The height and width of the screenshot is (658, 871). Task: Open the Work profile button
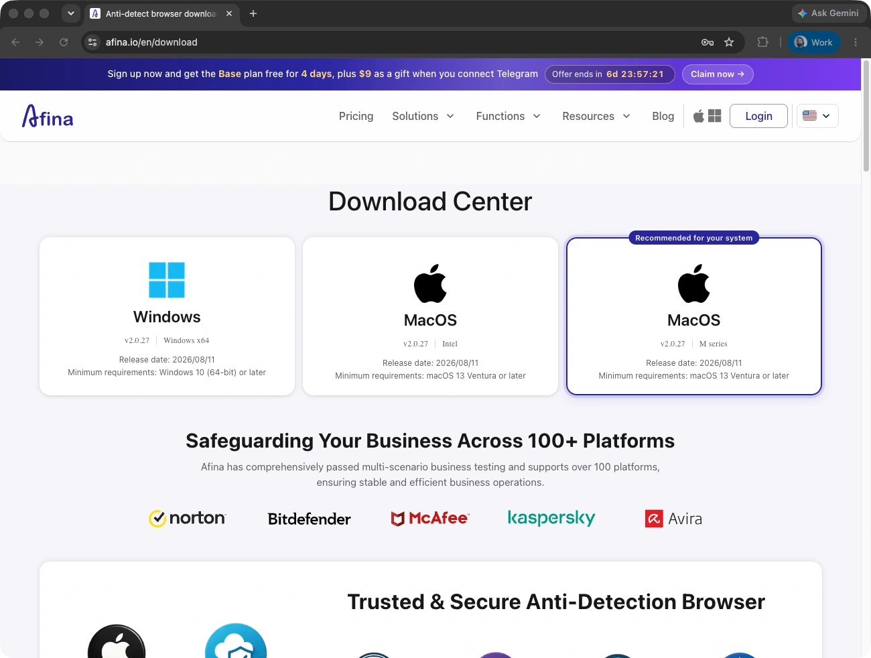click(x=813, y=42)
